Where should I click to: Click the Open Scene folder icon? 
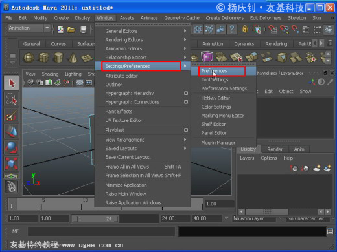pos(71,29)
